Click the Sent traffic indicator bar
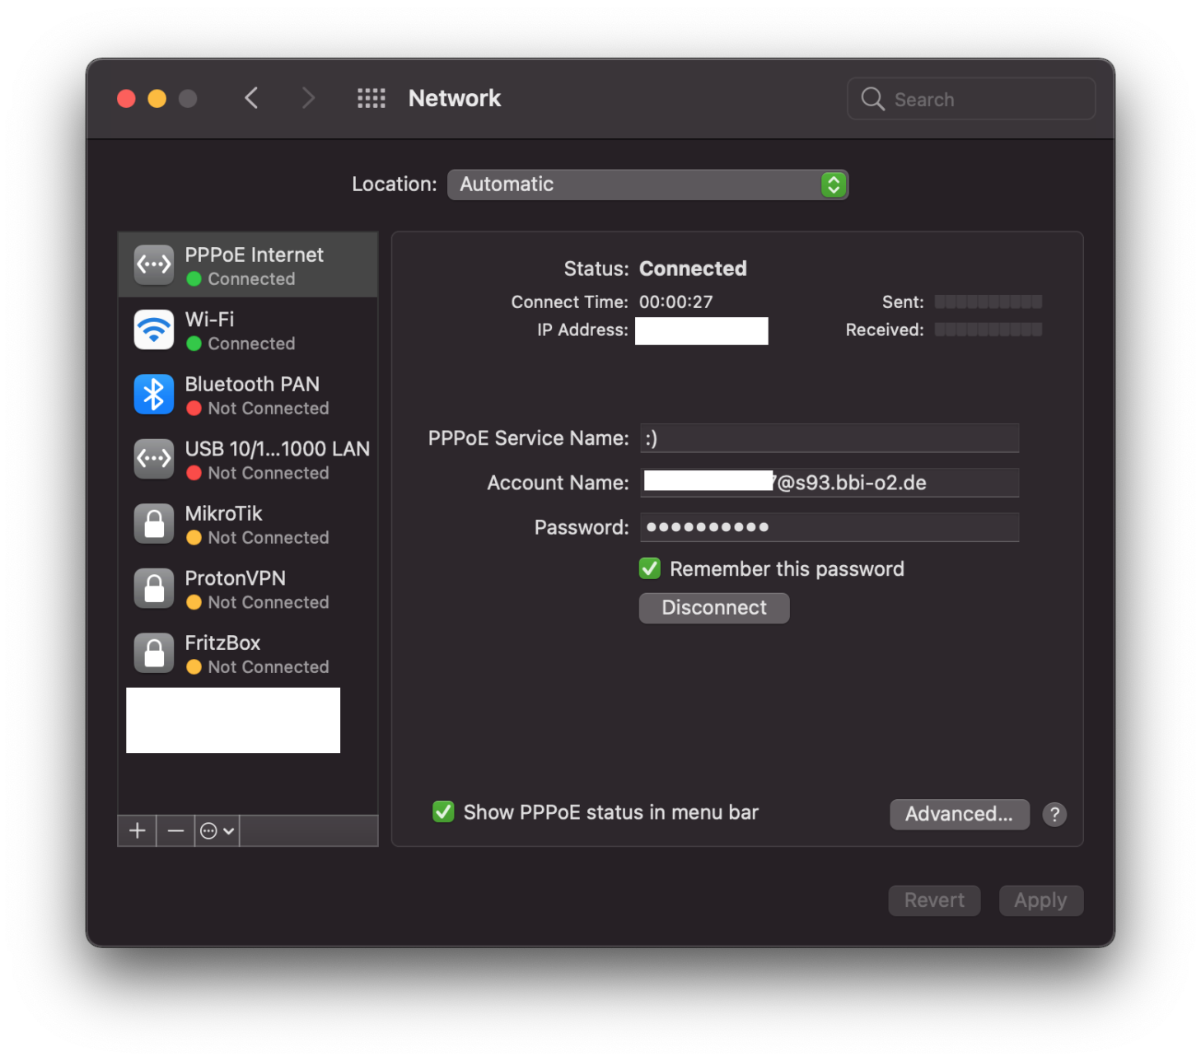The image size is (1201, 1061). tap(988, 301)
